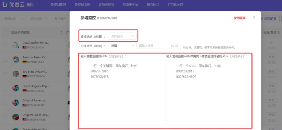This screenshot has width=282, height=130.
Task: Check the B06XW45PMR row checkbox
Action: tap(6, 117)
